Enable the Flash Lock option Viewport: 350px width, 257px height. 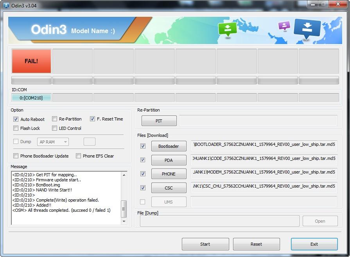click(16, 128)
